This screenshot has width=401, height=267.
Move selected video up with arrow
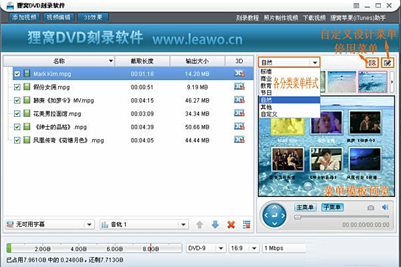point(199,224)
